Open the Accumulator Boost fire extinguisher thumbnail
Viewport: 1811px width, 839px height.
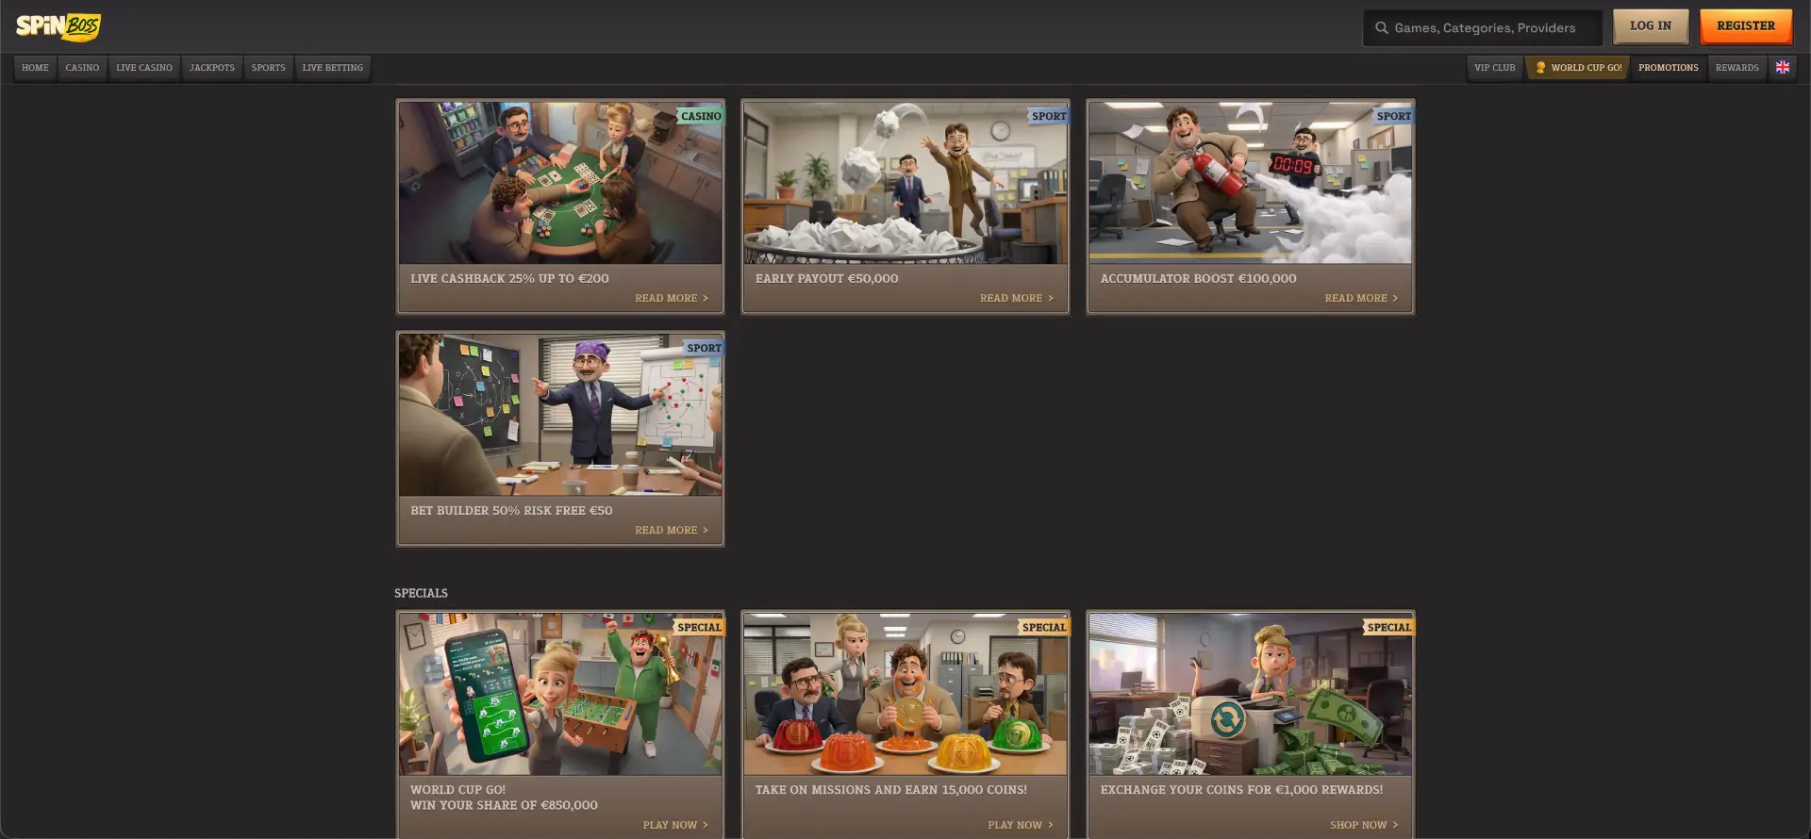[x=1250, y=183]
